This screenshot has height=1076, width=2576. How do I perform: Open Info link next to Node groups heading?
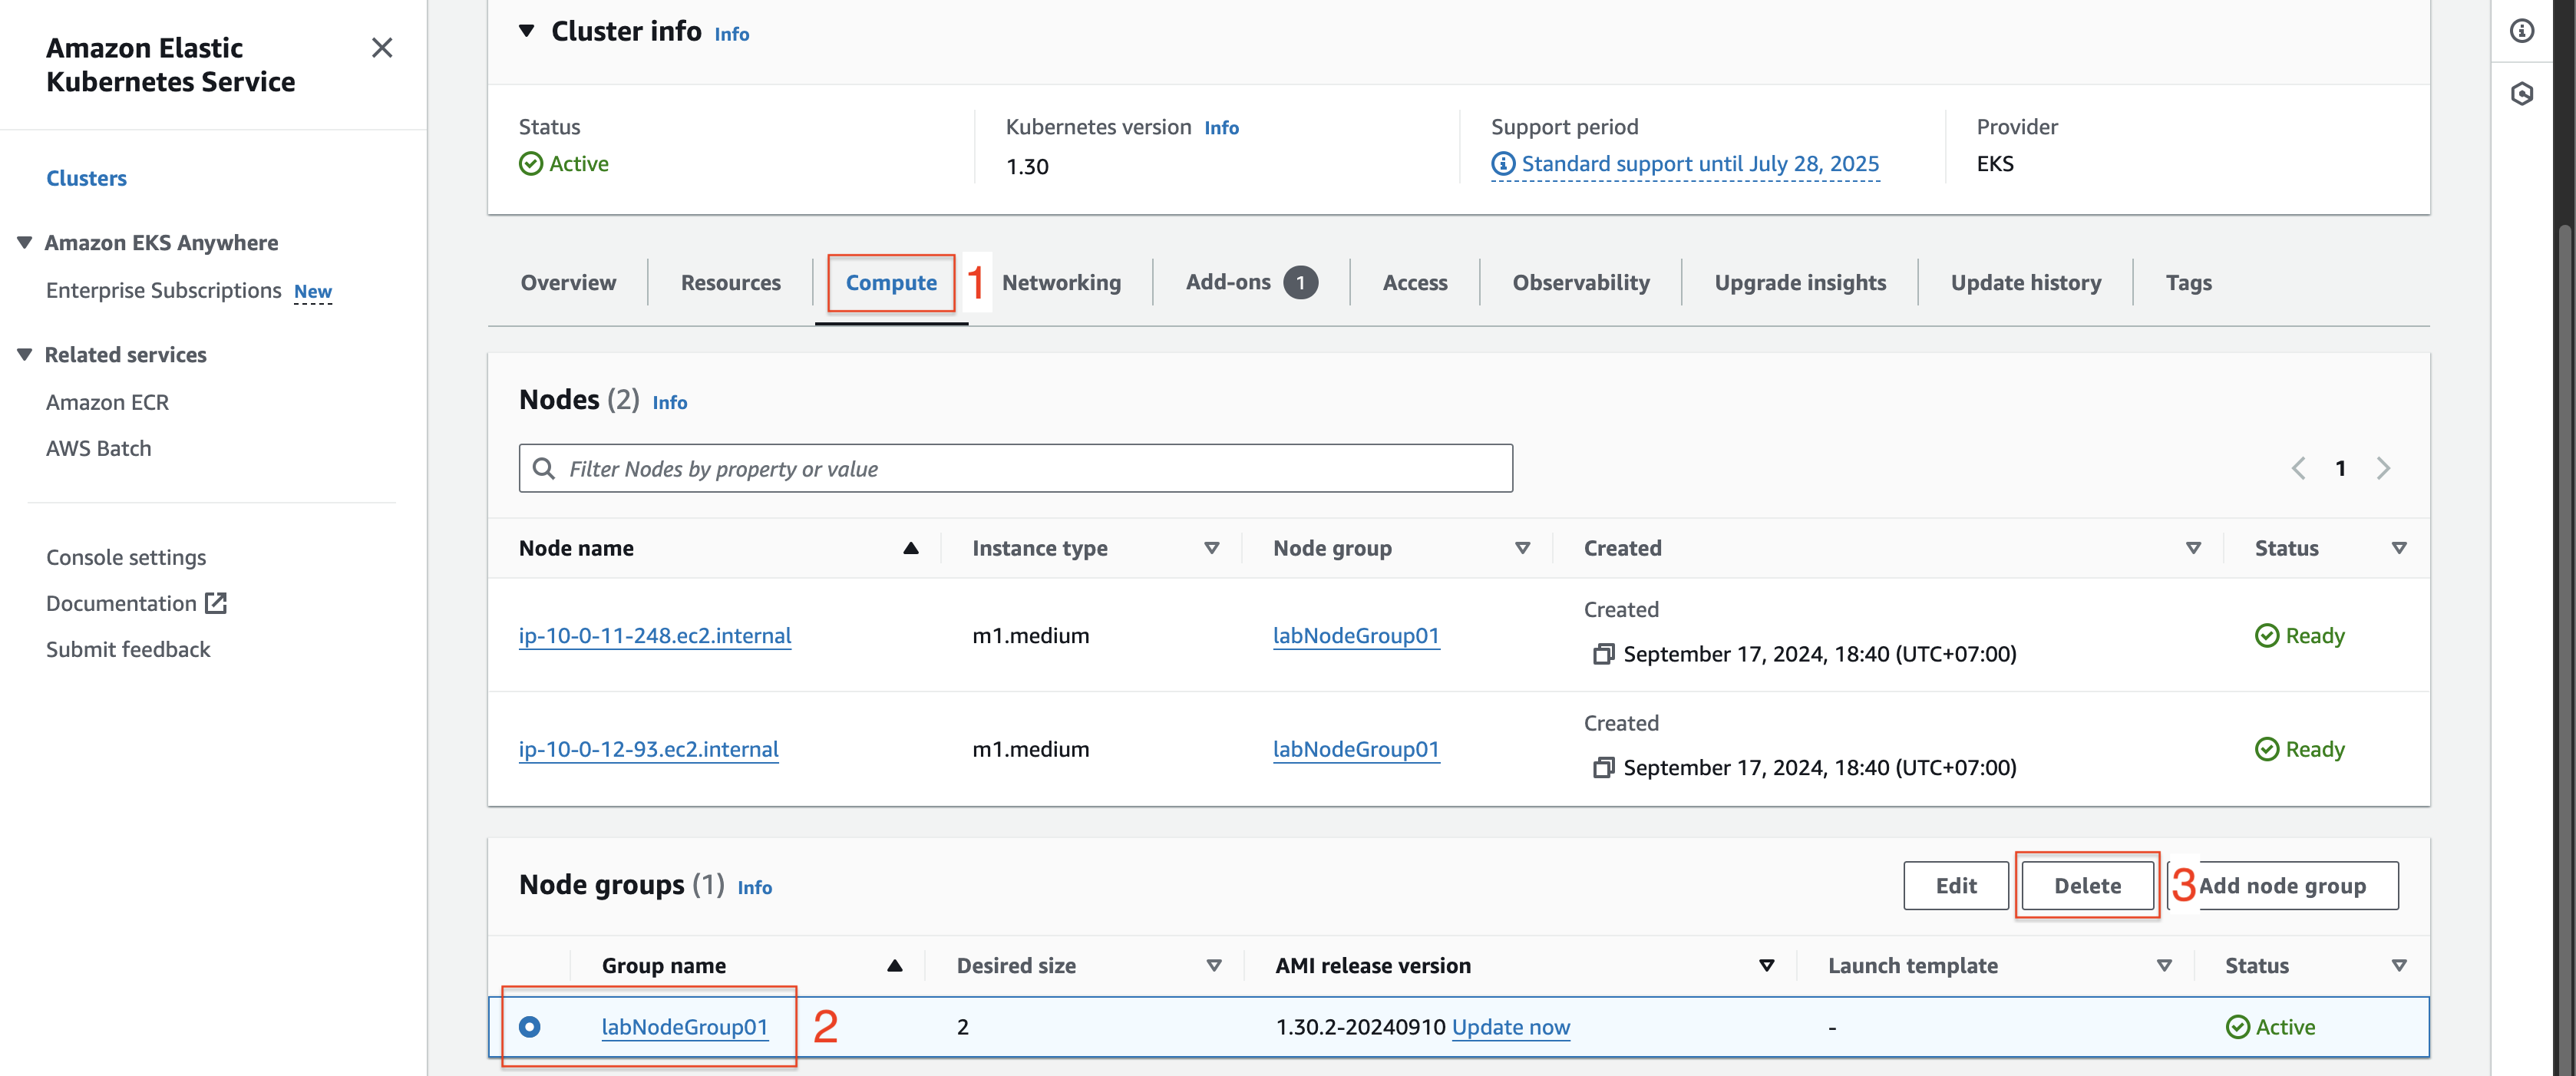coord(755,887)
